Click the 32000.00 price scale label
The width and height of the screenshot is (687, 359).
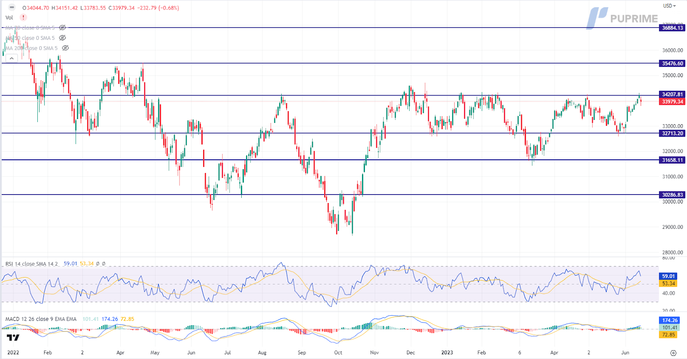click(x=672, y=151)
